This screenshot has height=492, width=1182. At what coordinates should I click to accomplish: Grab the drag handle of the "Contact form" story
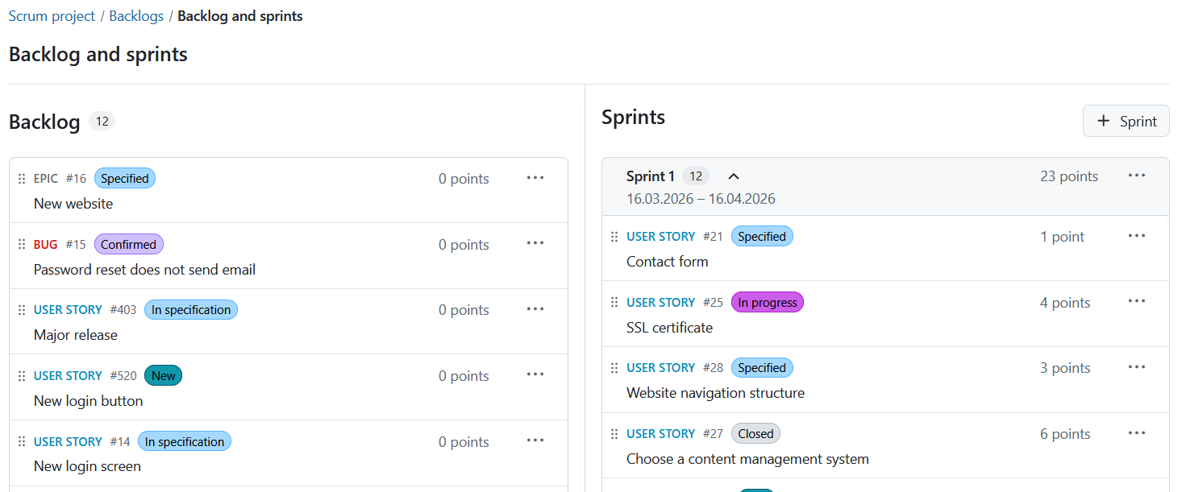tap(614, 235)
